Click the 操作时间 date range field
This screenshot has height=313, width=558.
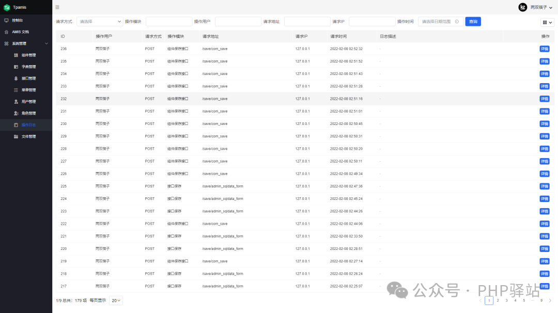point(440,22)
